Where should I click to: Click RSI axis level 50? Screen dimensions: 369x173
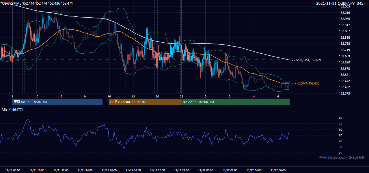[340, 135]
